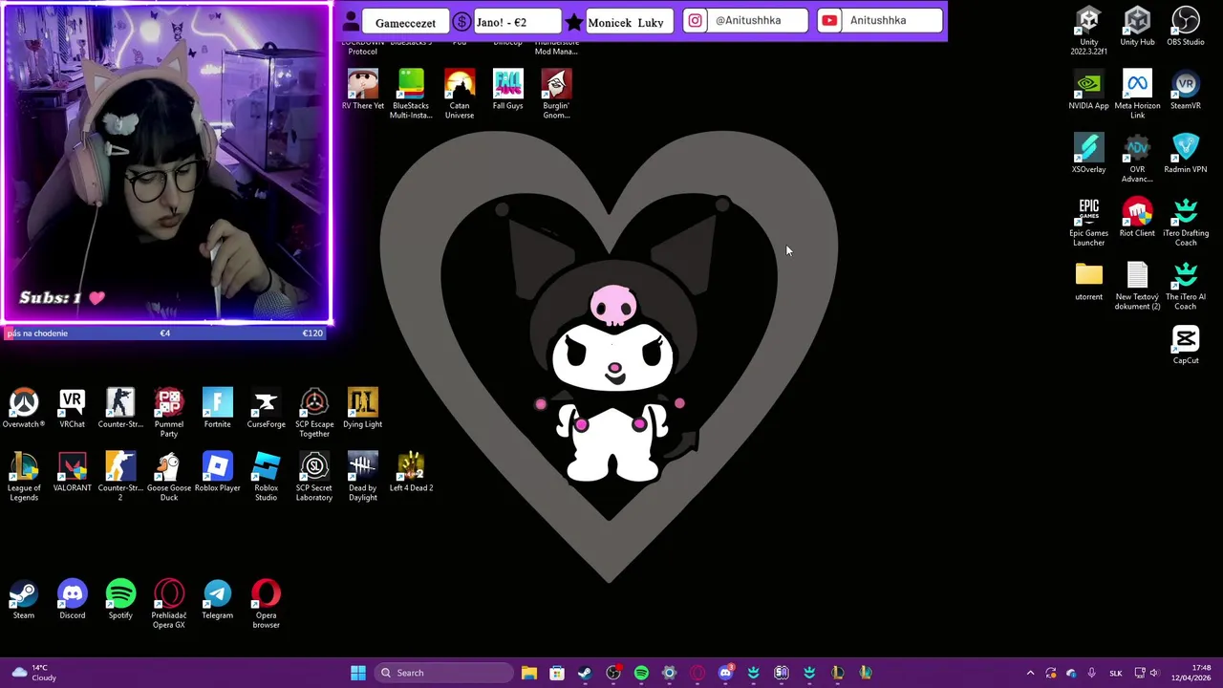The width and height of the screenshot is (1223, 688).
Task: Click the taskbar Search box
Action: tap(443, 673)
